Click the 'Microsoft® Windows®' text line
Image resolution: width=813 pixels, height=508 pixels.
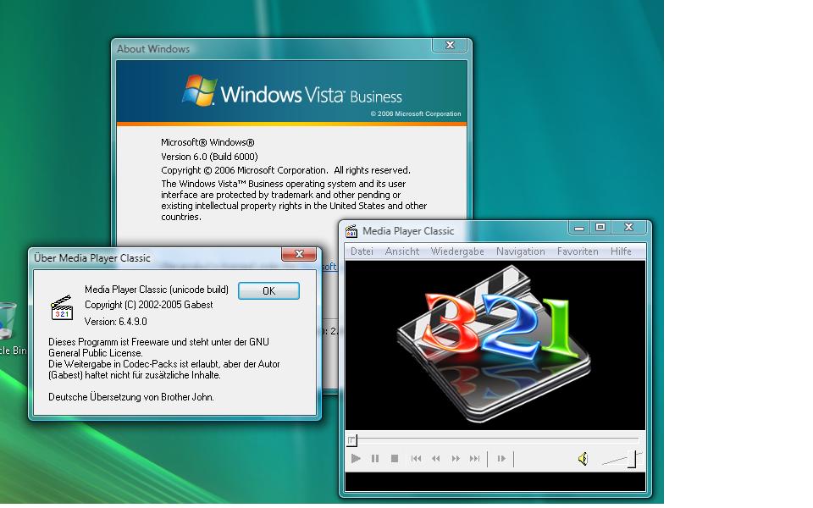pyautogui.click(x=207, y=142)
